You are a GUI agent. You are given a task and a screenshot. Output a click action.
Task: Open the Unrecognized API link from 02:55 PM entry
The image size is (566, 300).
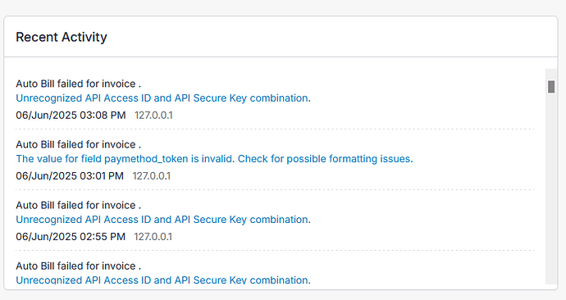click(x=163, y=219)
